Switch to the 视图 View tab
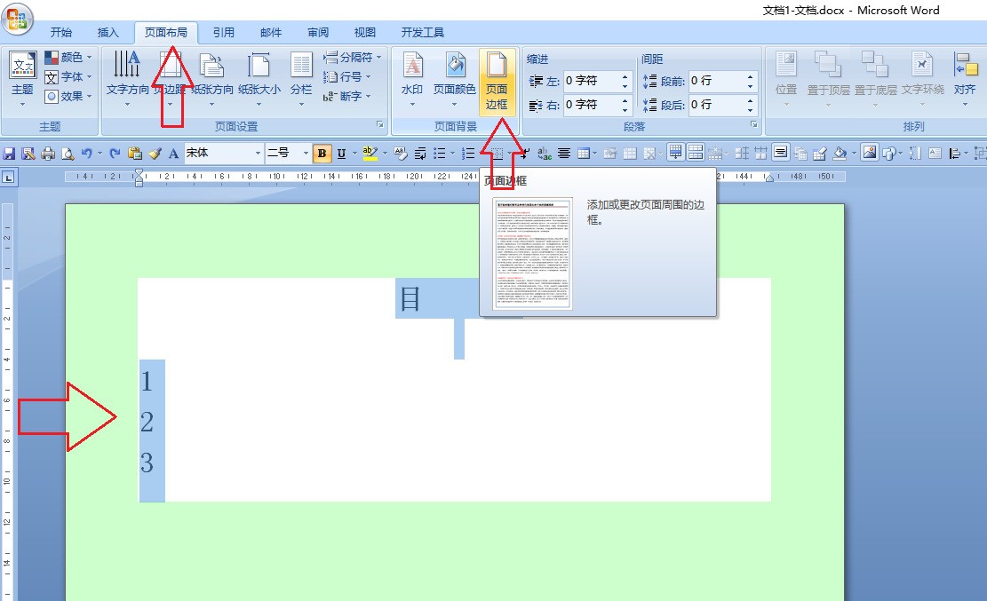 pyautogui.click(x=364, y=33)
